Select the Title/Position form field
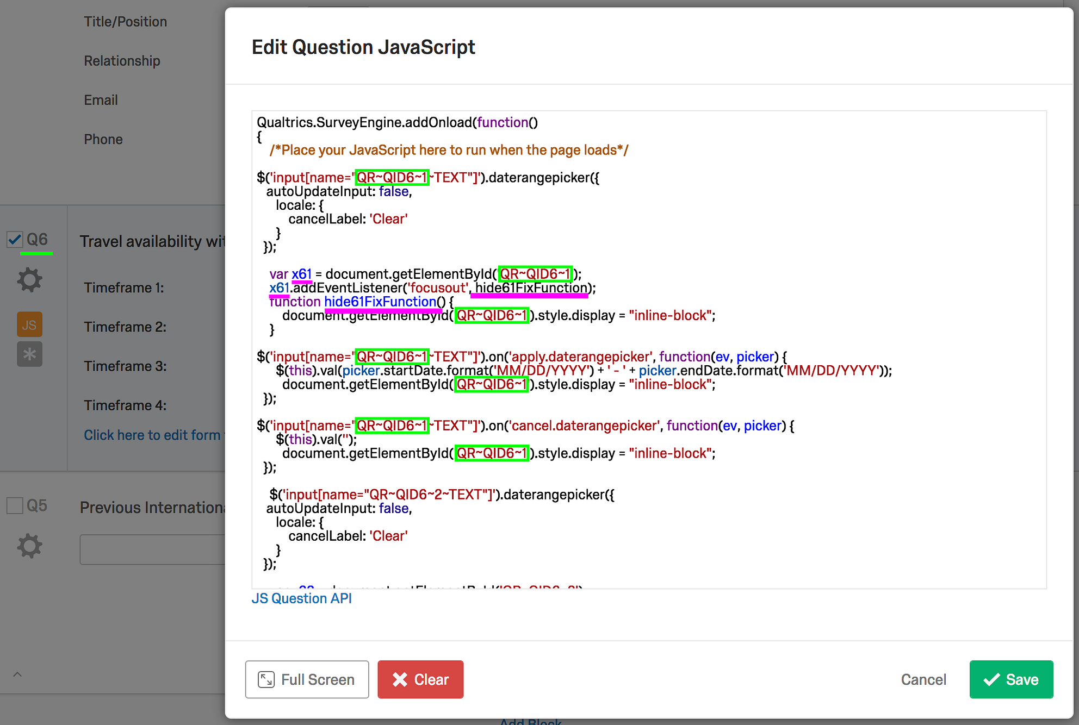This screenshot has height=725, width=1079. (125, 21)
